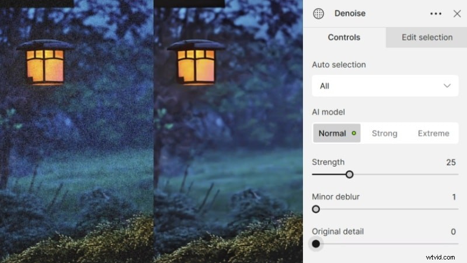This screenshot has width=467, height=263.
Task: Open the Auto selection dropdown showing All
Action: (385, 86)
